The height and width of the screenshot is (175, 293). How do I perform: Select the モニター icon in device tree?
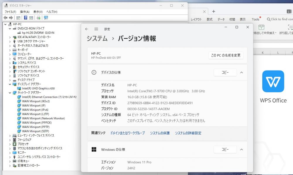click(x=14, y=152)
